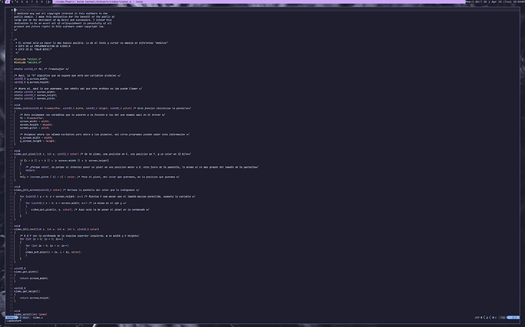Click the screen_pitch = pitch assignment
This screenshot has width=525, height=327.
click(35, 128)
